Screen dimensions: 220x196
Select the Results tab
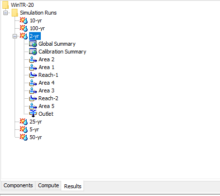click(72, 186)
